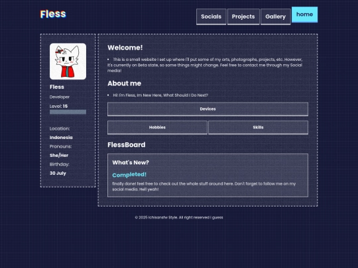Screen dimensions: 358x268
Task: Click the Developer role text
Action: tap(60, 97)
